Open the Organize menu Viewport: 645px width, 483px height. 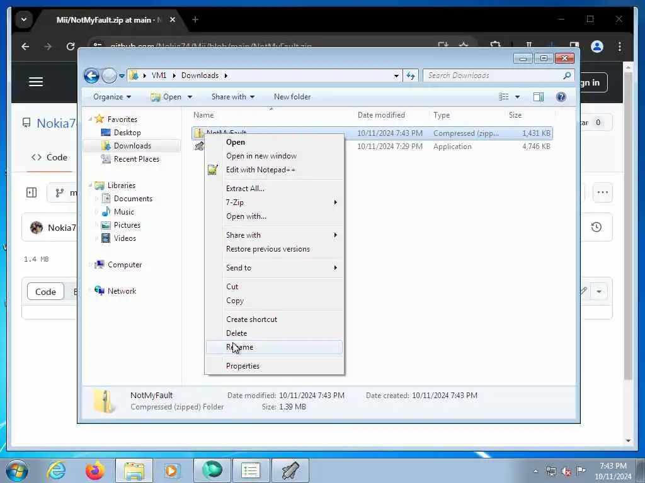coord(112,97)
